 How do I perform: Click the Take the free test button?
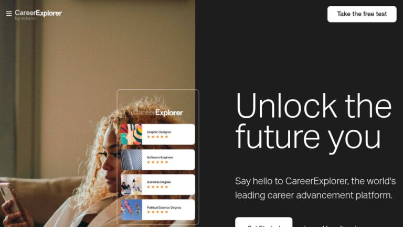point(362,14)
